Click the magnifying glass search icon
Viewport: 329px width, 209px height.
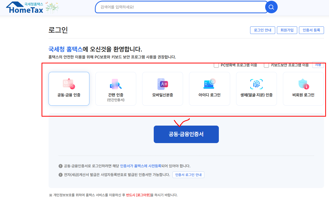click(x=271, y=7)
